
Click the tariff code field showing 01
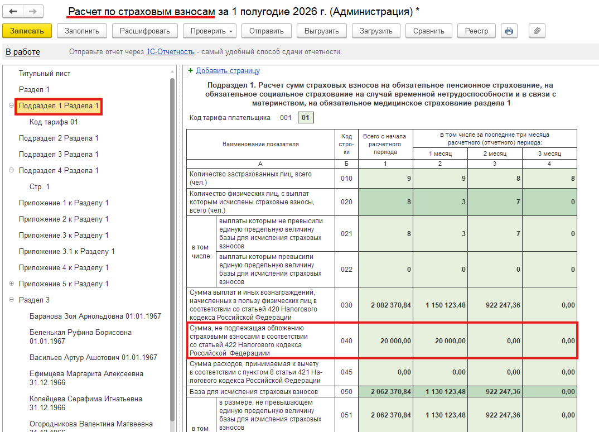tap(306, 117)
